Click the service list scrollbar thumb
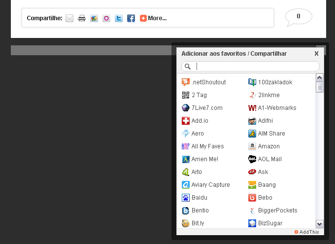The image size is (335, 244). [x=319, y=87]
